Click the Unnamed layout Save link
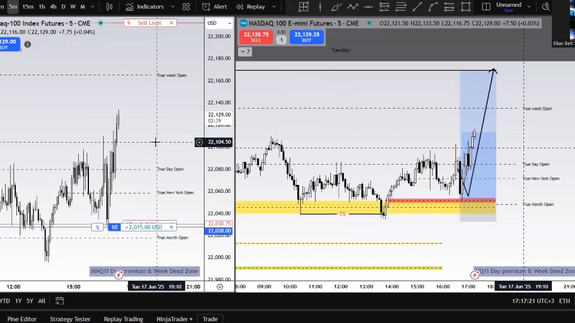The image size is (575, 323). pos(509,11)
